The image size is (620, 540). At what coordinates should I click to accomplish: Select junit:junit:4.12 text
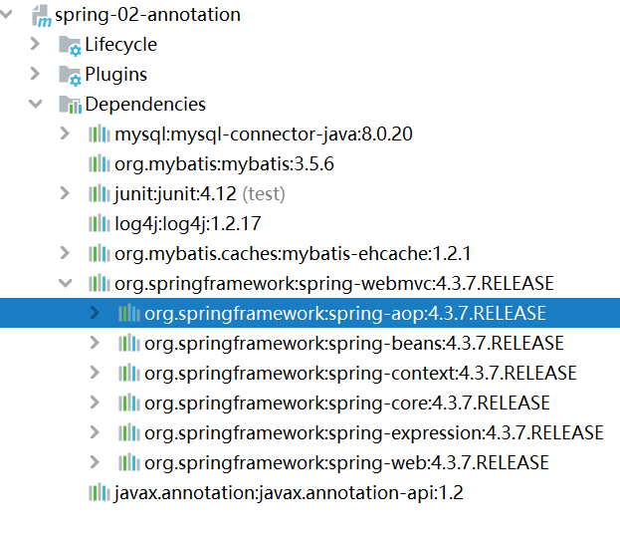pyautogui.click(x=175, y=194)
